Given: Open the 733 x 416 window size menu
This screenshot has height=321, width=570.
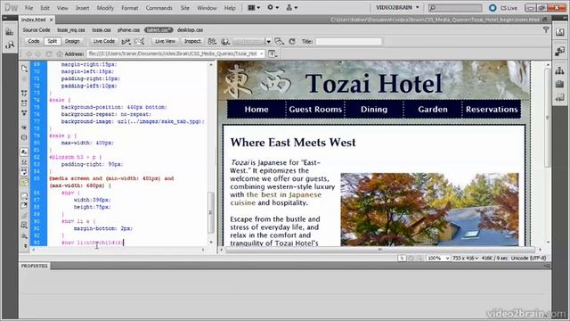Looking at the screenshot, I should click(x=465, y=258).
